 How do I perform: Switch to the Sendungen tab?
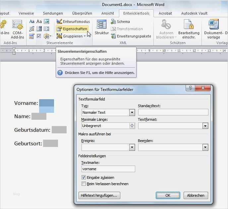[x=53, y=13]
